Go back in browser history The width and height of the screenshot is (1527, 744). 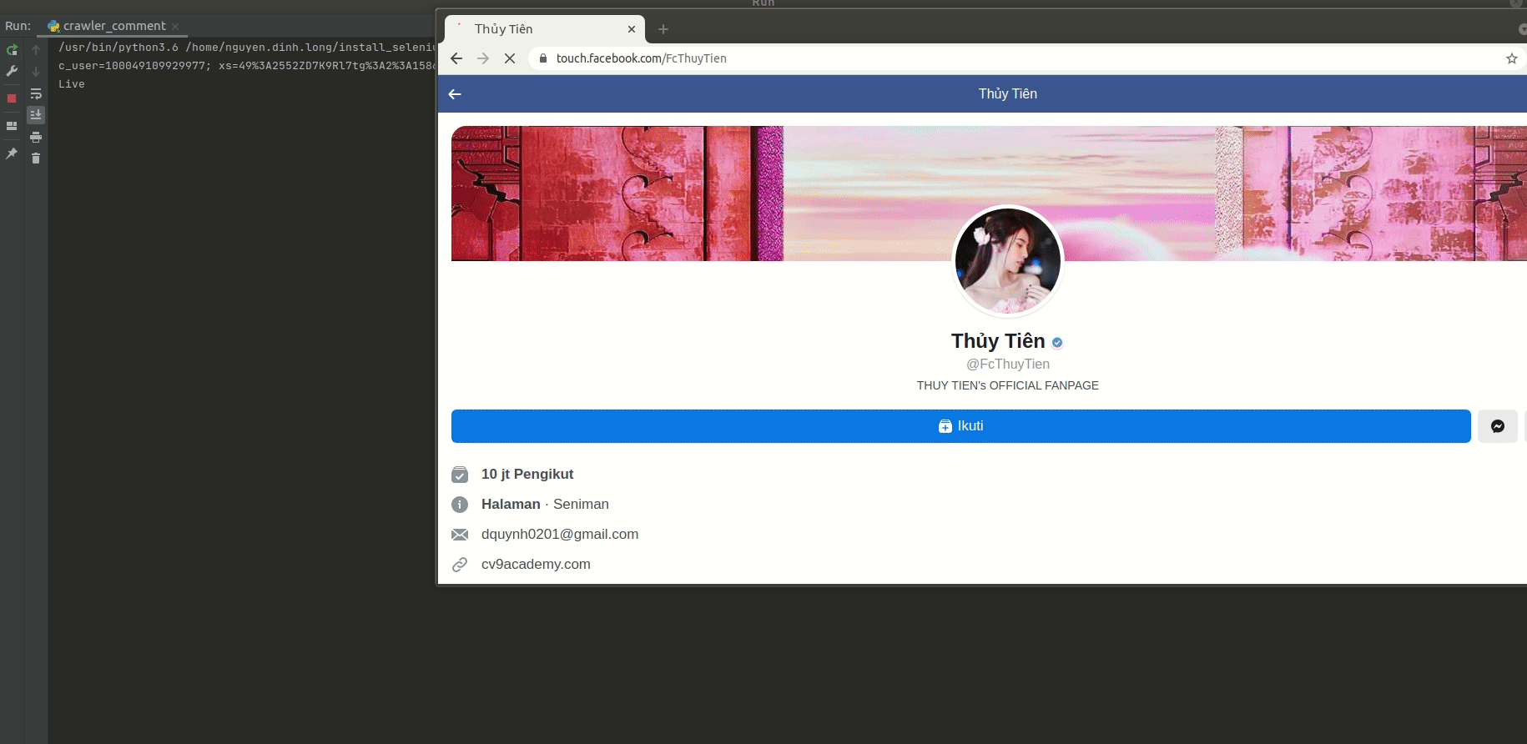(456, 58)
